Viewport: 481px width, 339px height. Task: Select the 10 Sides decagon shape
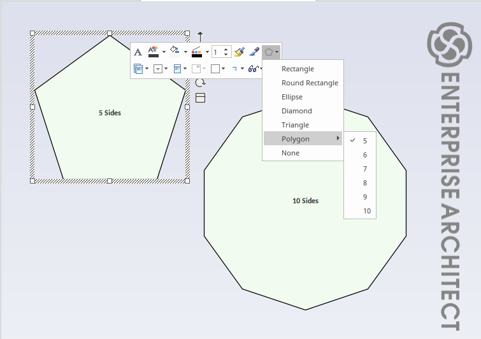click(x=305, y=210)
